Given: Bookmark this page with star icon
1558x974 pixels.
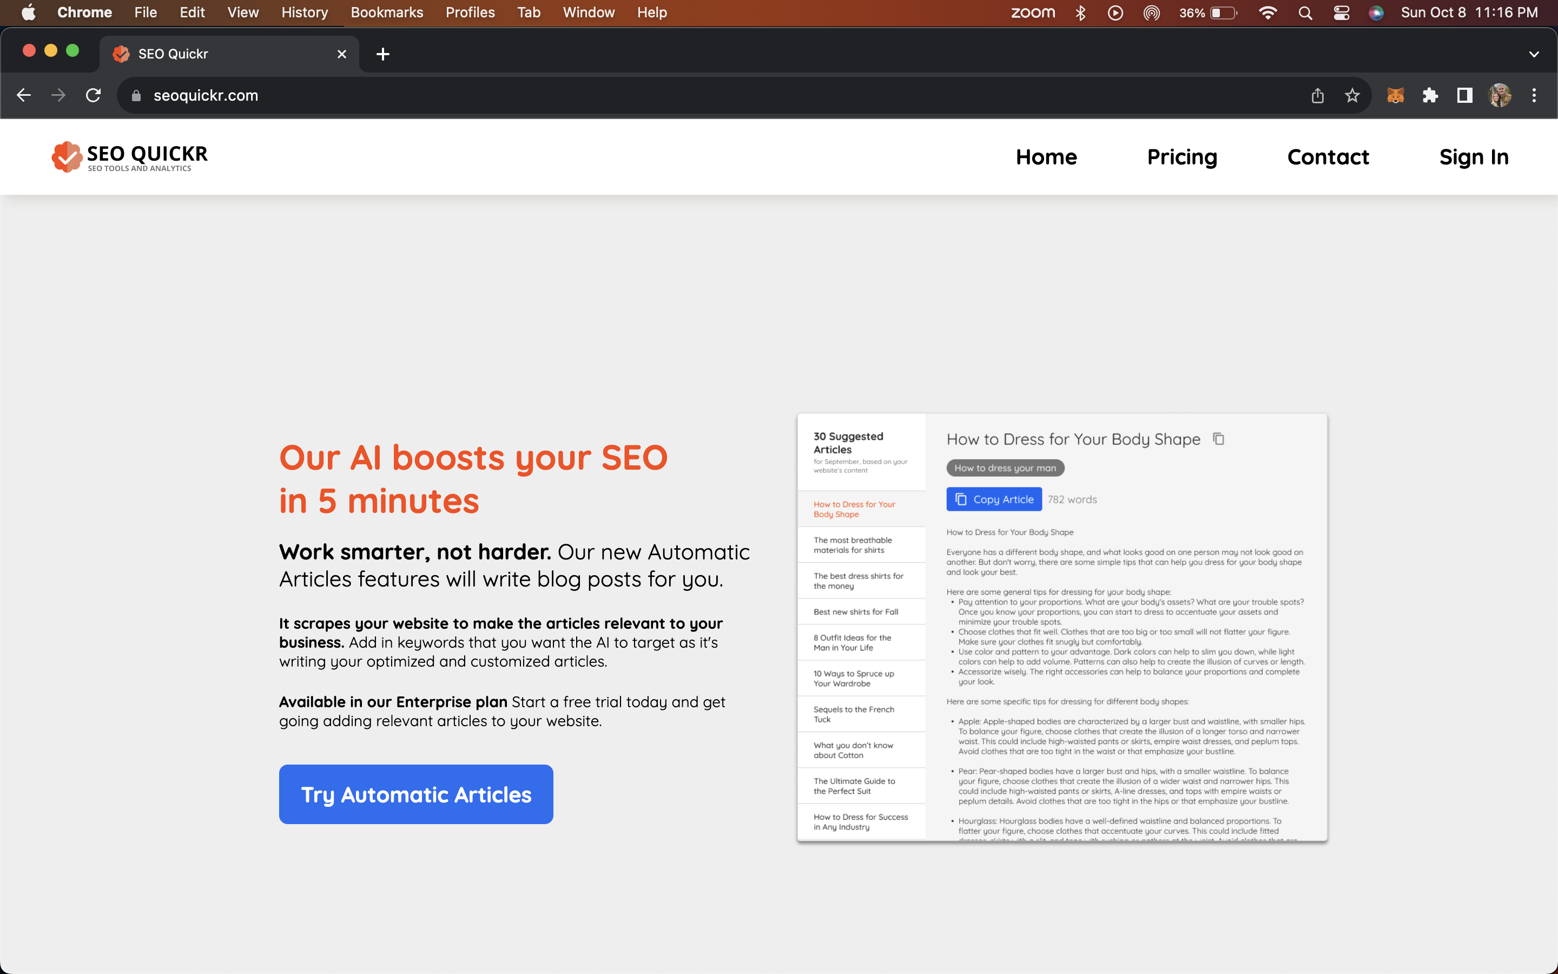Looking at the screenshot, I should 1352,95.
